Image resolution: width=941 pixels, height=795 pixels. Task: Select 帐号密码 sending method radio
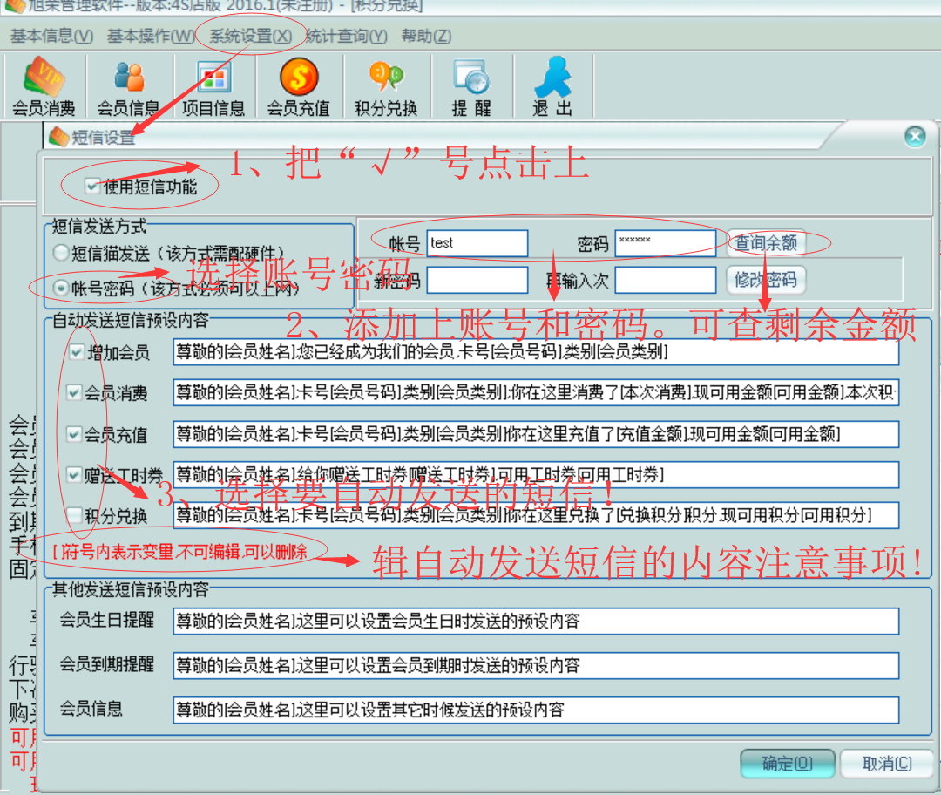pyautogui.click(x=61, y=289)
